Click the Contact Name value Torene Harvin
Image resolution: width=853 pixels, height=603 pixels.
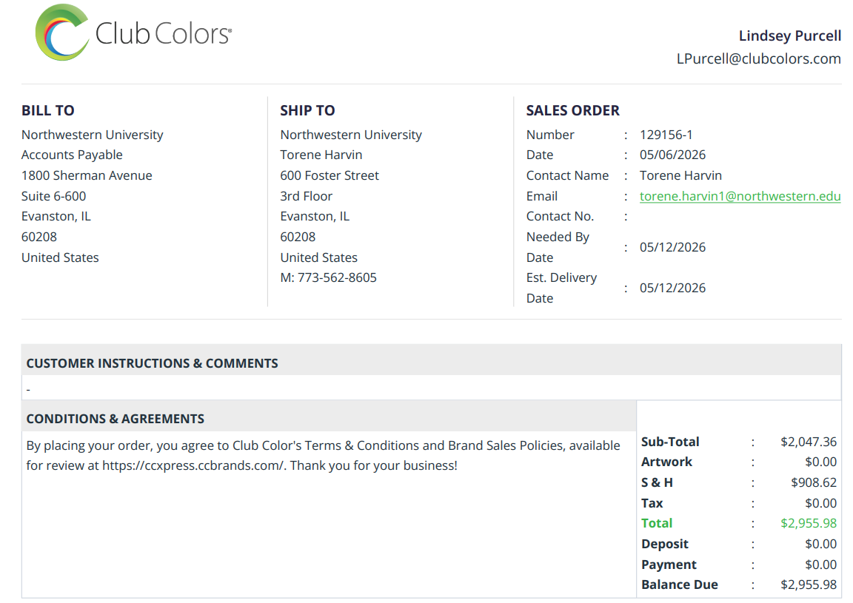[x=680, y=175]
